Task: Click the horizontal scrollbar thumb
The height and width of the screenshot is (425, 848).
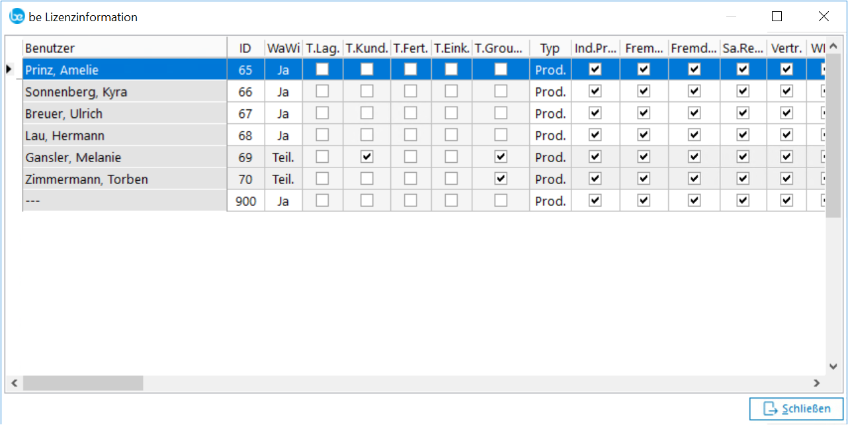Action: (83, 383)
